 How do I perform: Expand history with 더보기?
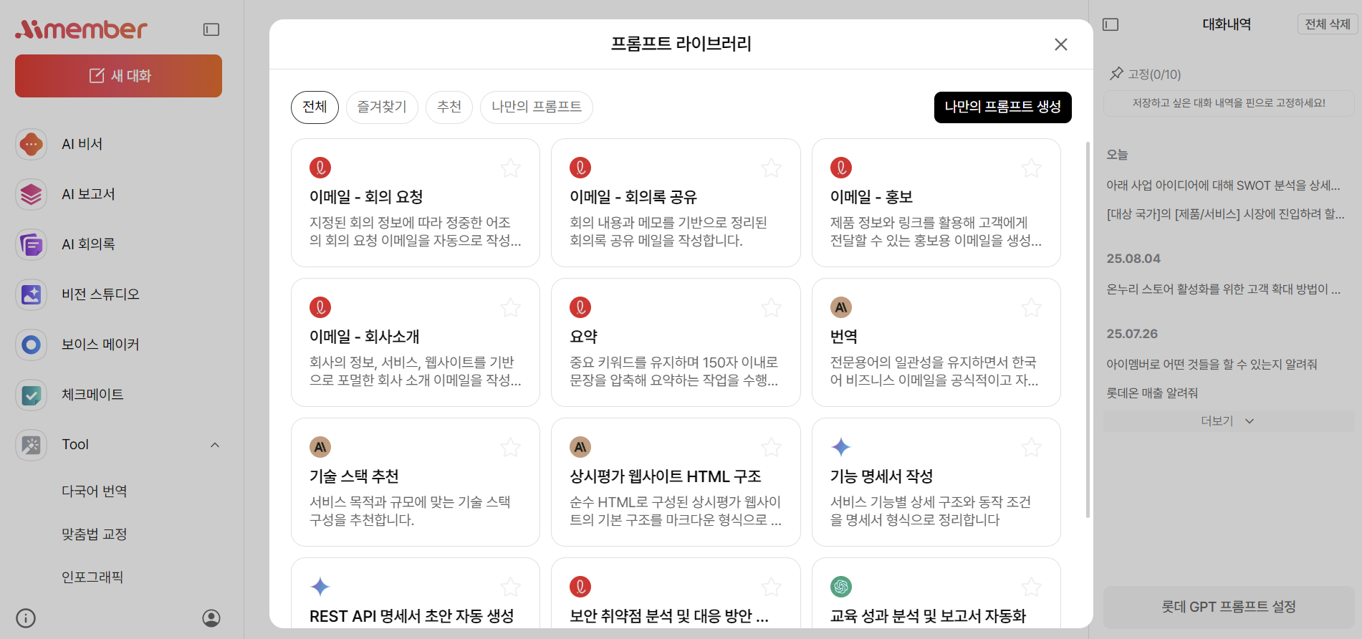[x=1228, y=421]
